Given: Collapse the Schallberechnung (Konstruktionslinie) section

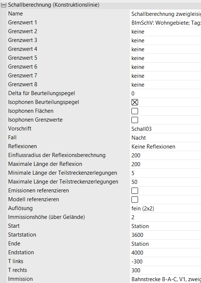Looking at the screenshot, I should 4,5.
